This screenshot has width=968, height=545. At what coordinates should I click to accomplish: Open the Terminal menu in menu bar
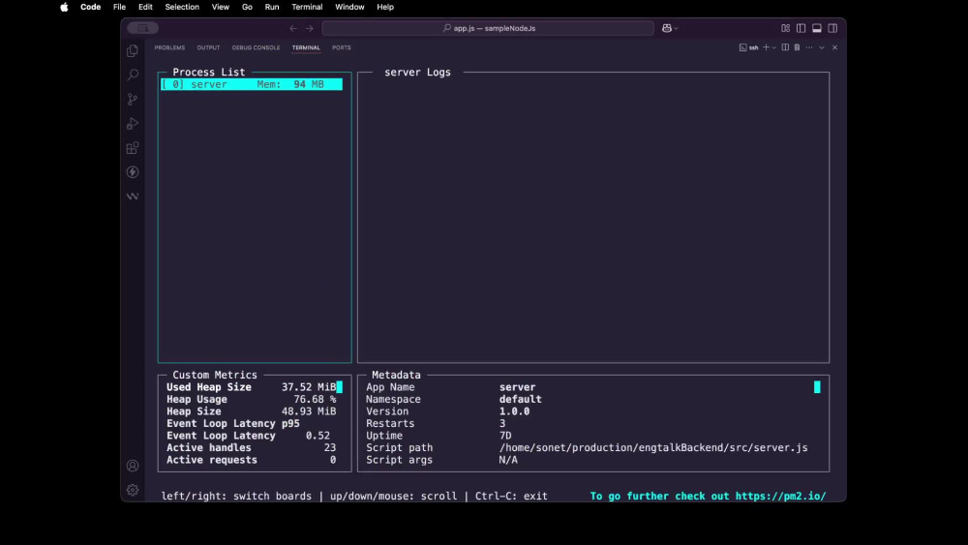(307, 7)
